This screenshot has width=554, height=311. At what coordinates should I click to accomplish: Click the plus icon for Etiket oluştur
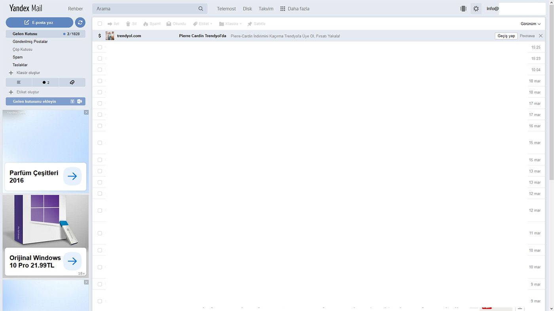click(x=11, y=92)
